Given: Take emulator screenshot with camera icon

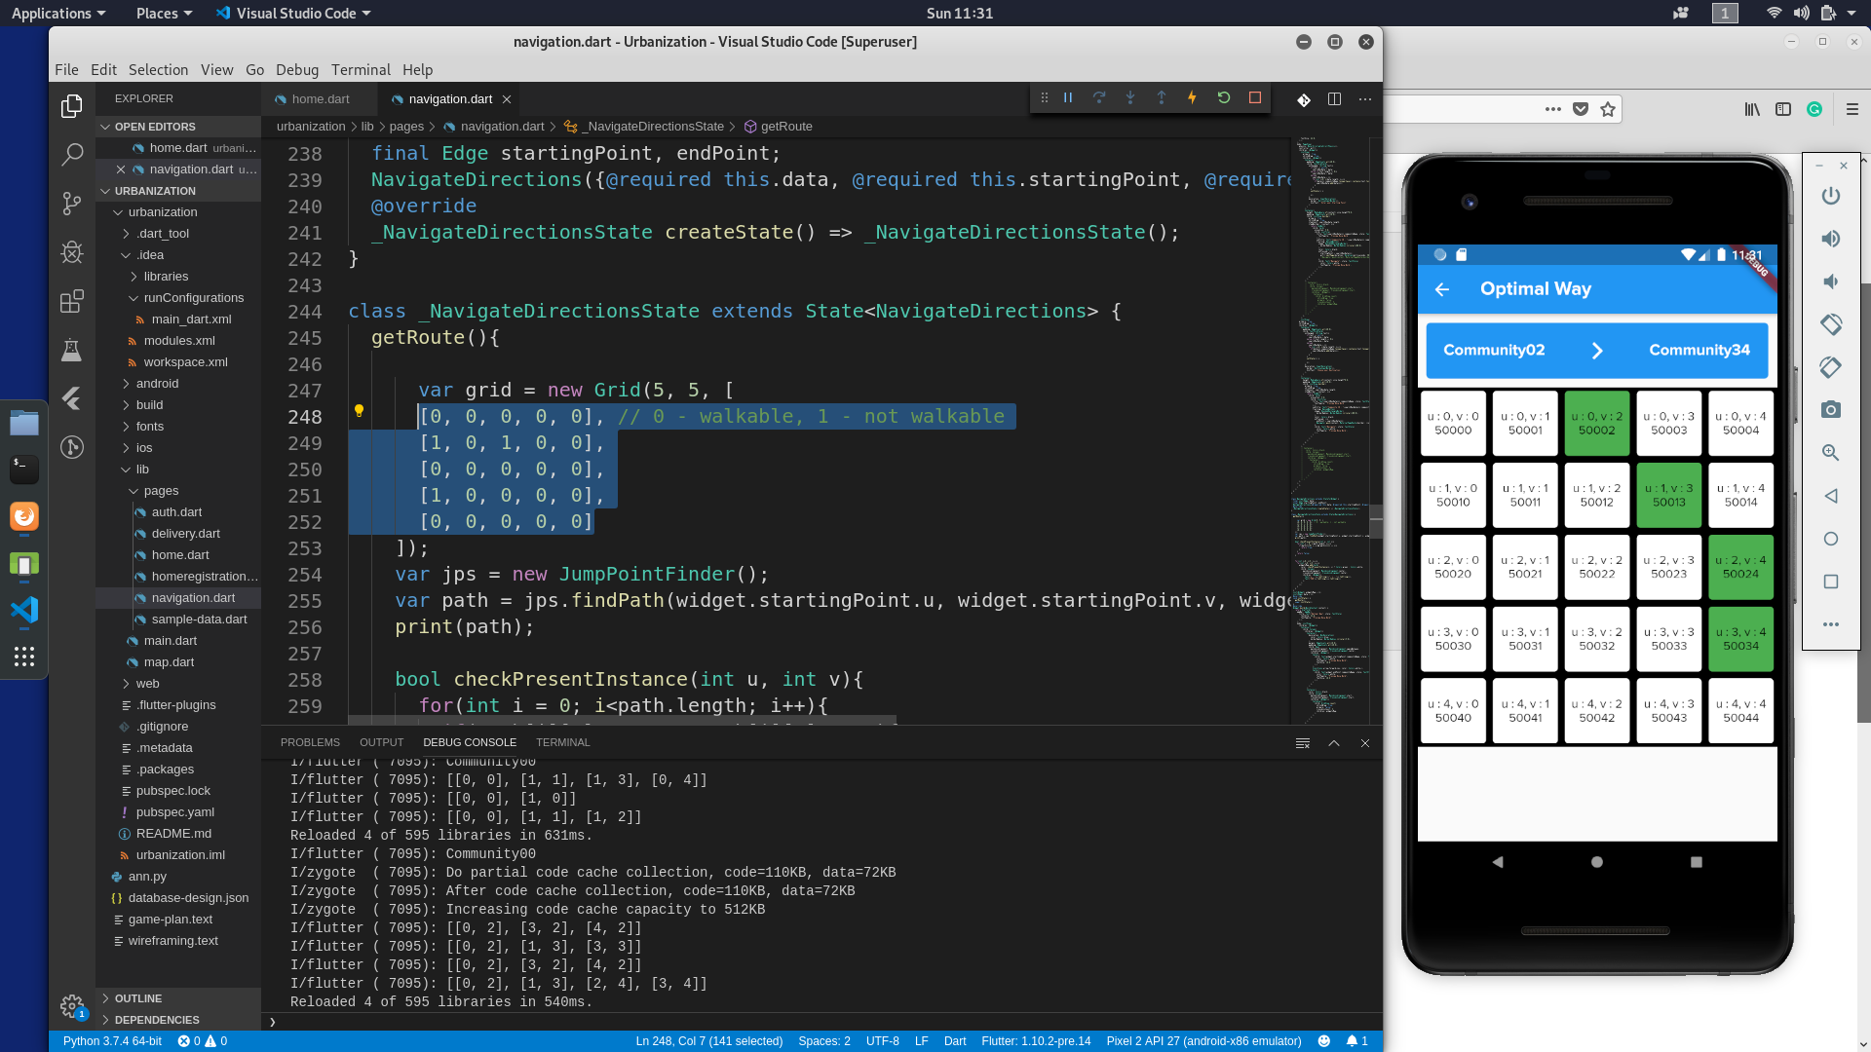Looking at the screenshot, I should tap(1831, 410).
